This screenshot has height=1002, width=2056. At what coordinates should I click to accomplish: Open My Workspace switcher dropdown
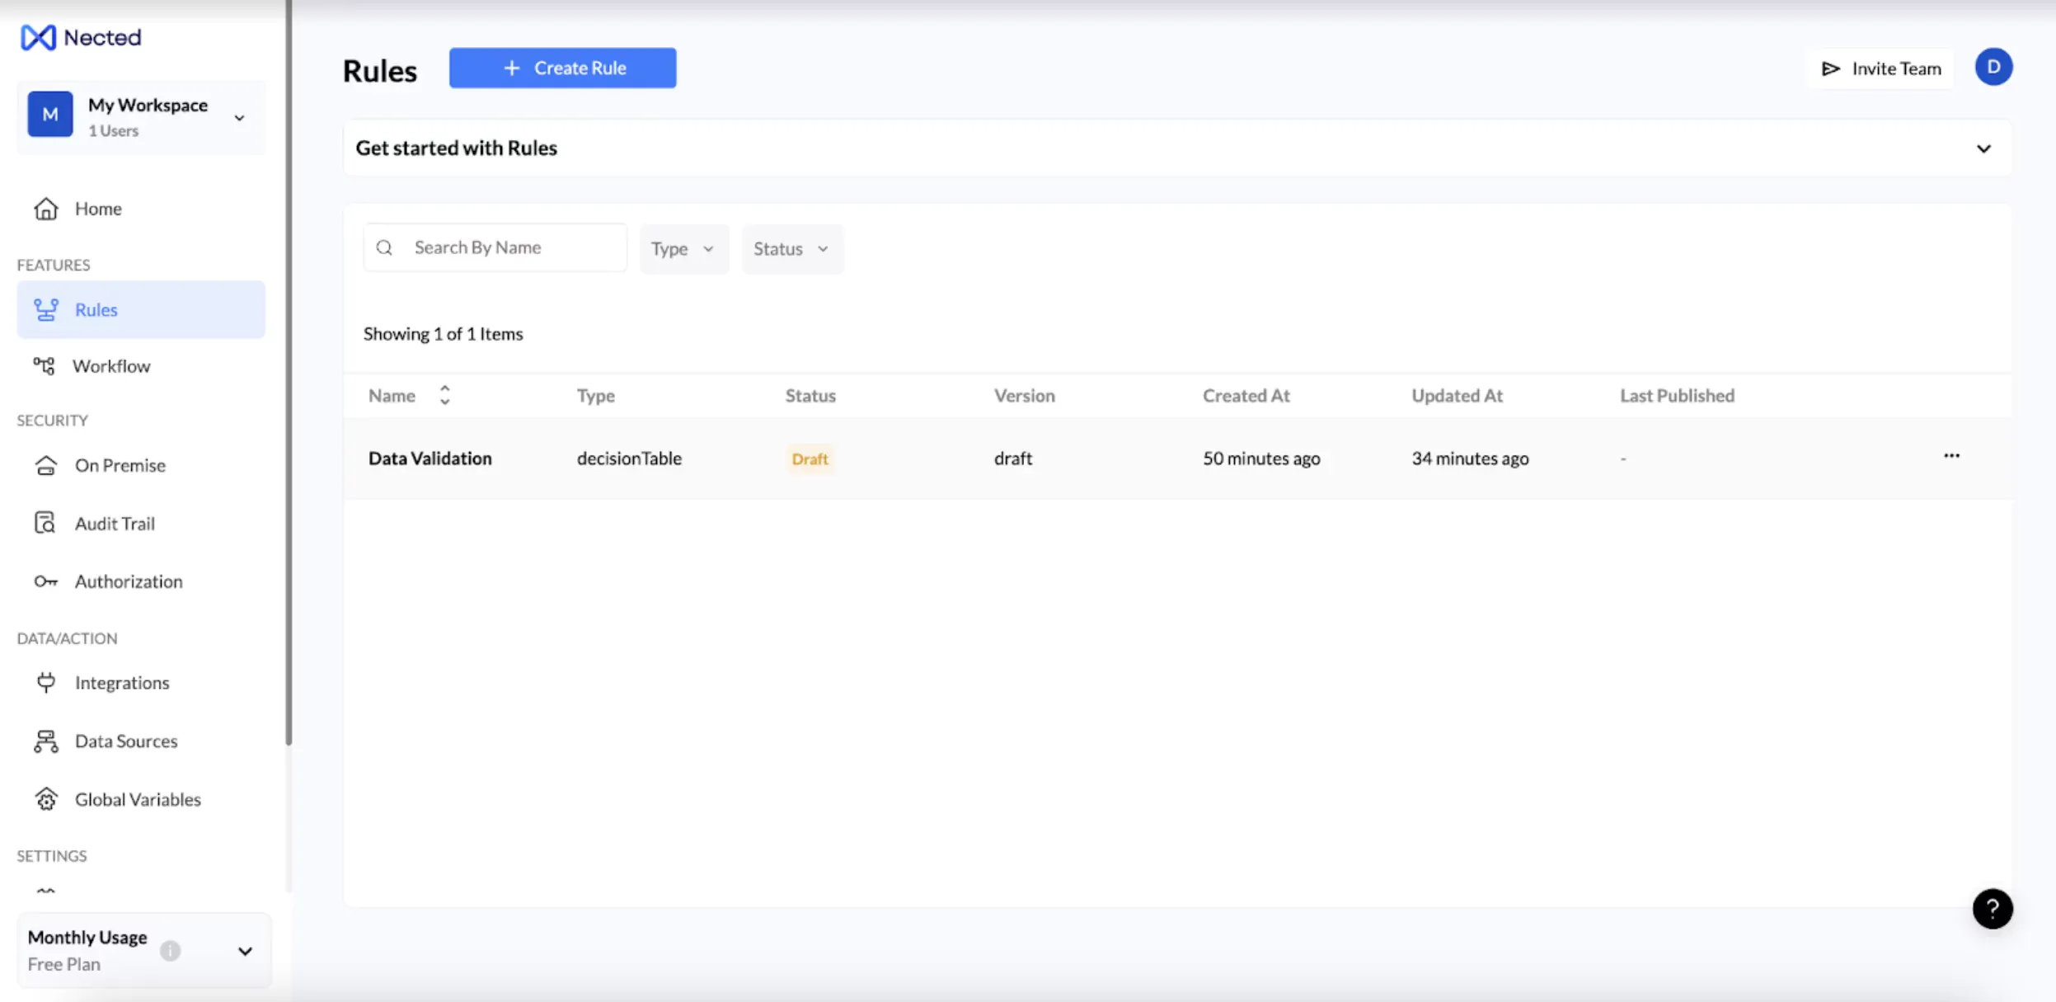[x=239, y=118]
